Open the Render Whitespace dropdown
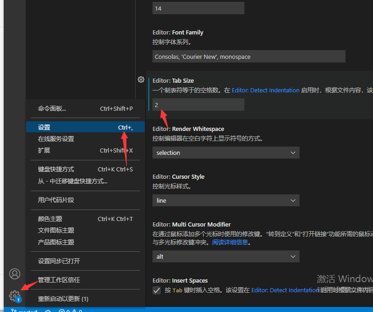The height and width of the screenshot is (312, 373). [x=226, y=153]
